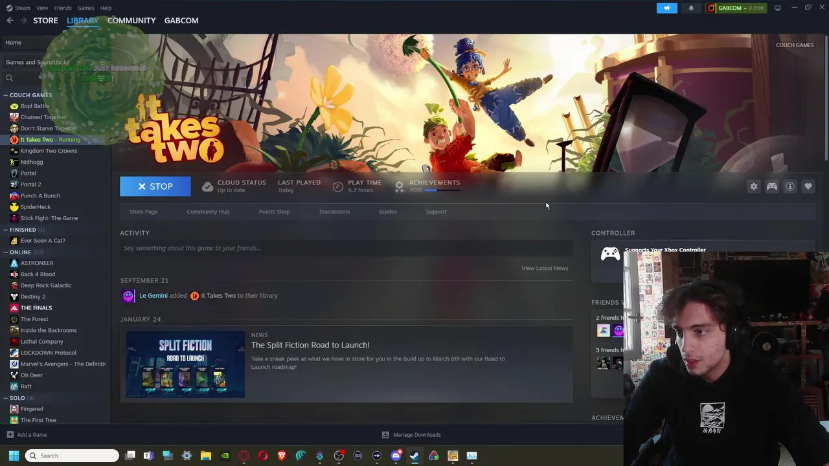
Task: Click the achievements progress bar
Action: coord(442,190)
